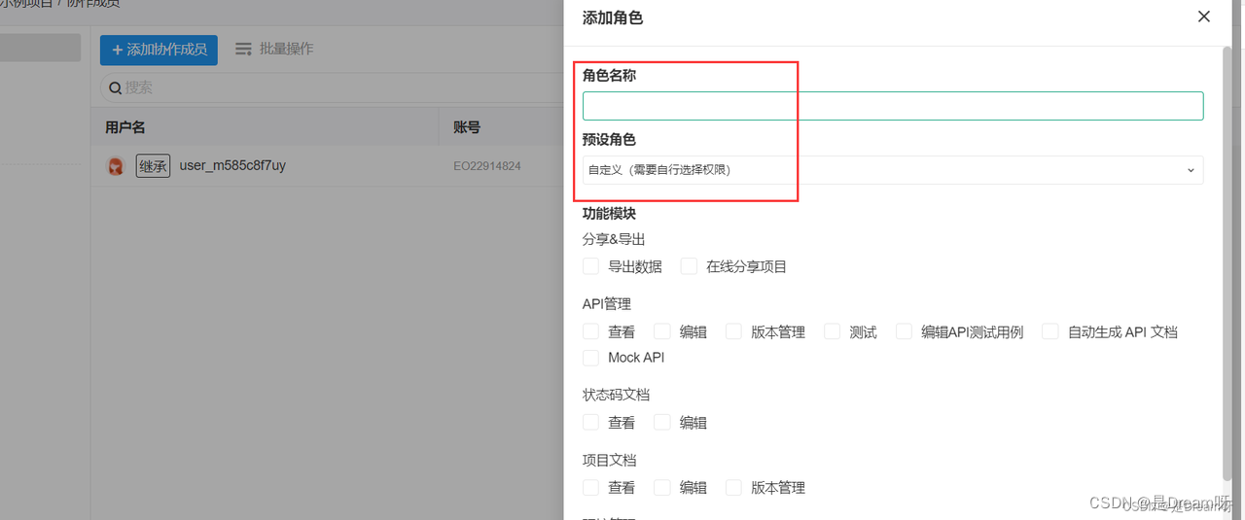Viewport: 1245px width, 520px height.
Task: Click the 搜索 member search field
Action: pyautogui.click(x=331, y=87)
